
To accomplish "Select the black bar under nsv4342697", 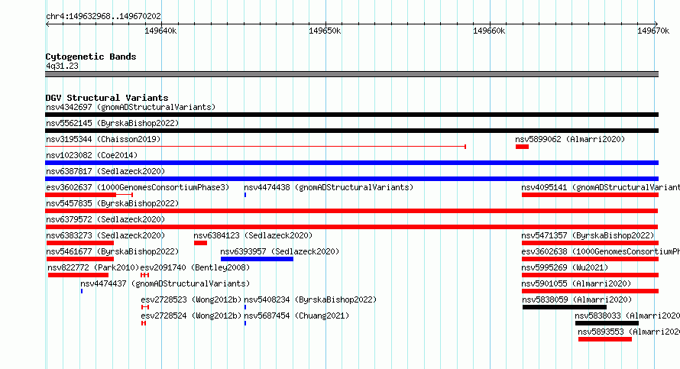I will tap(351, 115).
